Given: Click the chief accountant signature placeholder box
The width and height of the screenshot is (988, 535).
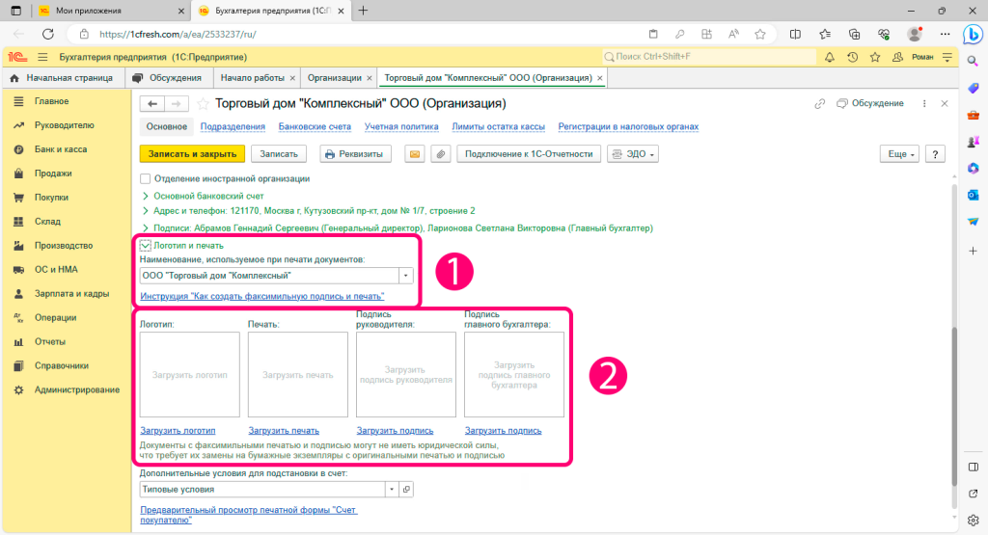Looking at the screenshot, I should click(x=514, y=374).
